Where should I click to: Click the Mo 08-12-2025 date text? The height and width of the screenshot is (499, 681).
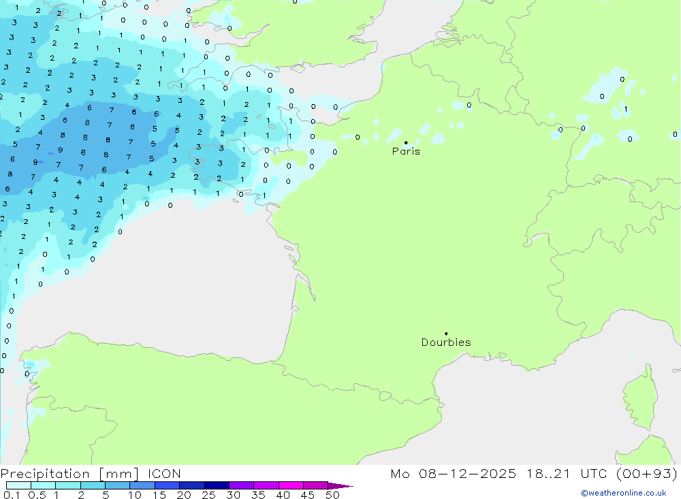[453, 474]
